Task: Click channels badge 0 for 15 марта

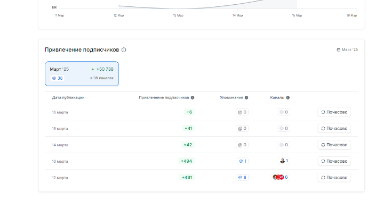Action: click(284, 128)
